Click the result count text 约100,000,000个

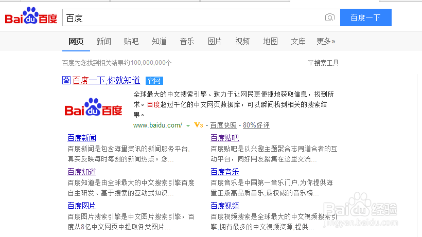pos(148,63)
